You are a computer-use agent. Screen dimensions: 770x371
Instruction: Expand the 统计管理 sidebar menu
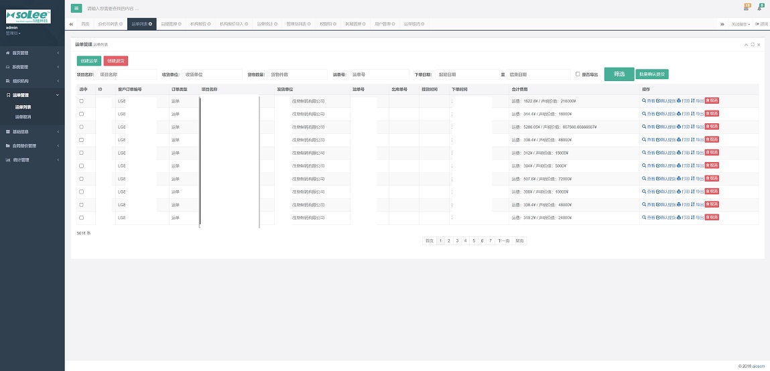pos(32,160)
